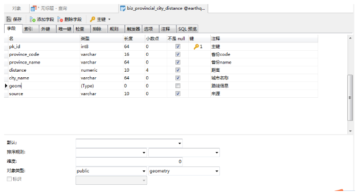Image resolution: width=356 pixels, height=194 pixels.
Task: Click the (Type) cell in geom row
Action: pos(101,86)
